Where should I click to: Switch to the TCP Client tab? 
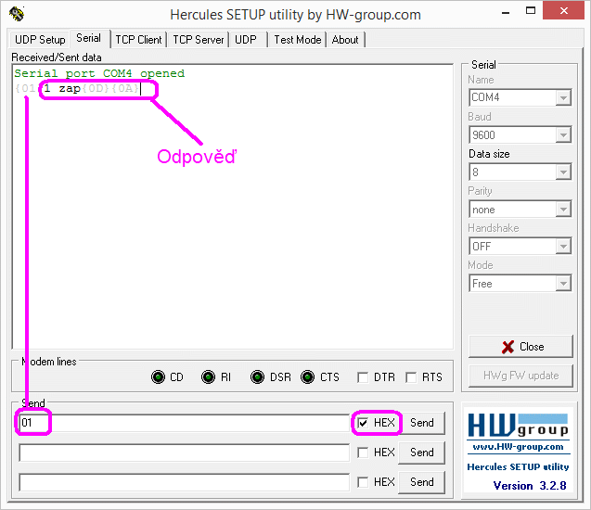(x=138, y=40)
